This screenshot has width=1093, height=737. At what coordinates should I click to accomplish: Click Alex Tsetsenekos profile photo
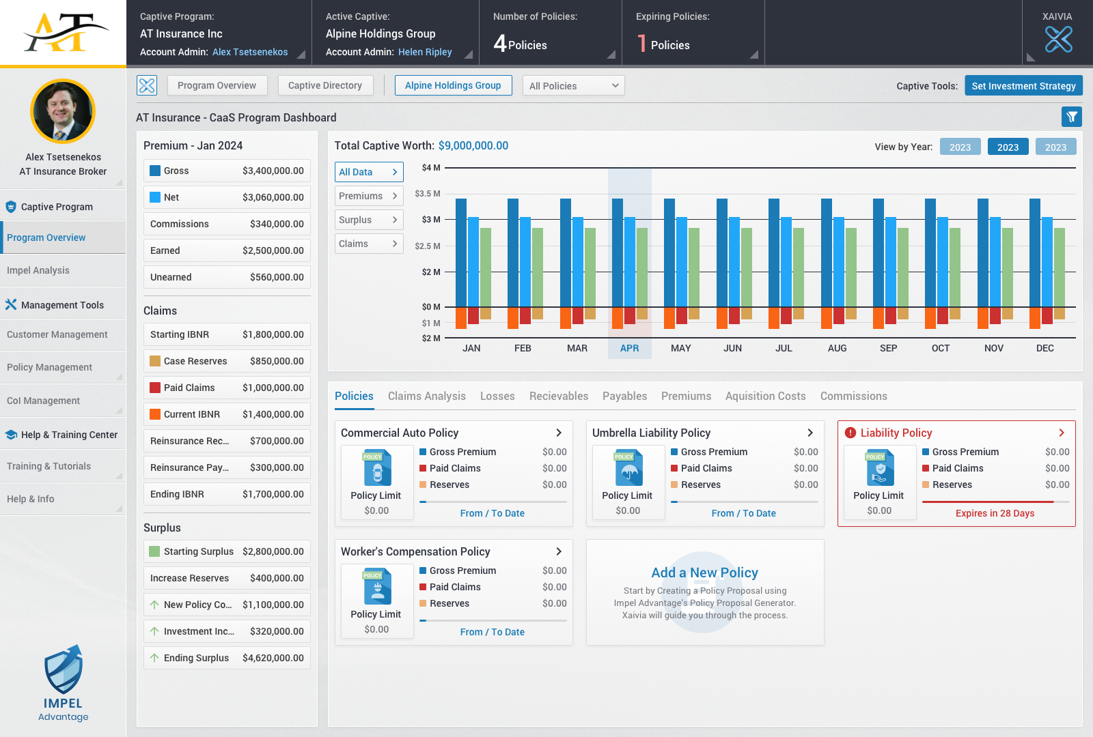63,112
